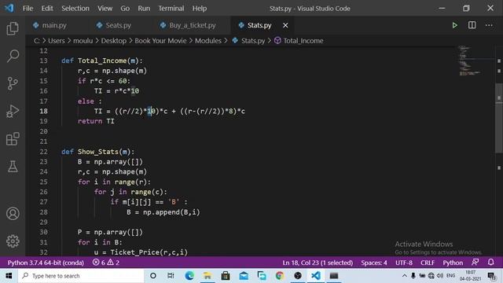503x283 pixels.
Task: Open the View menu
Action: coord(105,9)
